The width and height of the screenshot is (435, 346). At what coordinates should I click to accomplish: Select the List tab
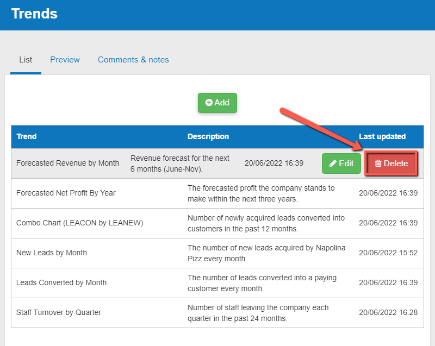(25, 60)
